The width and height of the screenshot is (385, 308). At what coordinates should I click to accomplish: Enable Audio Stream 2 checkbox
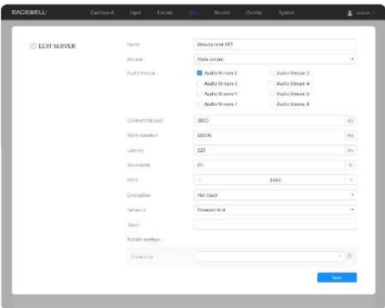point(272,73)
